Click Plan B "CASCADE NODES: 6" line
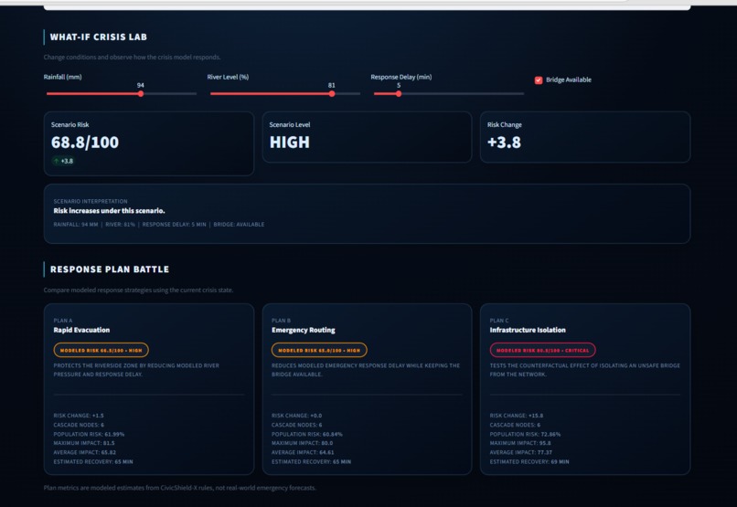The image size is (737, 507). coord(296,425)
